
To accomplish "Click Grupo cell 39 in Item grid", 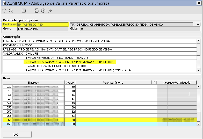I will [70, 87].
